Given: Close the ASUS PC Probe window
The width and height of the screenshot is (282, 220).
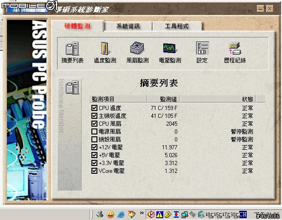Looking at the screenshot, I should (269, 9).
